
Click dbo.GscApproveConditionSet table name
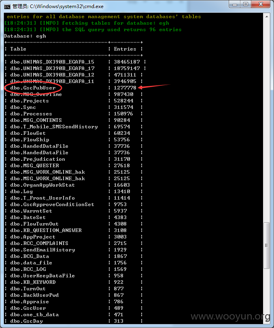point(52,204)
